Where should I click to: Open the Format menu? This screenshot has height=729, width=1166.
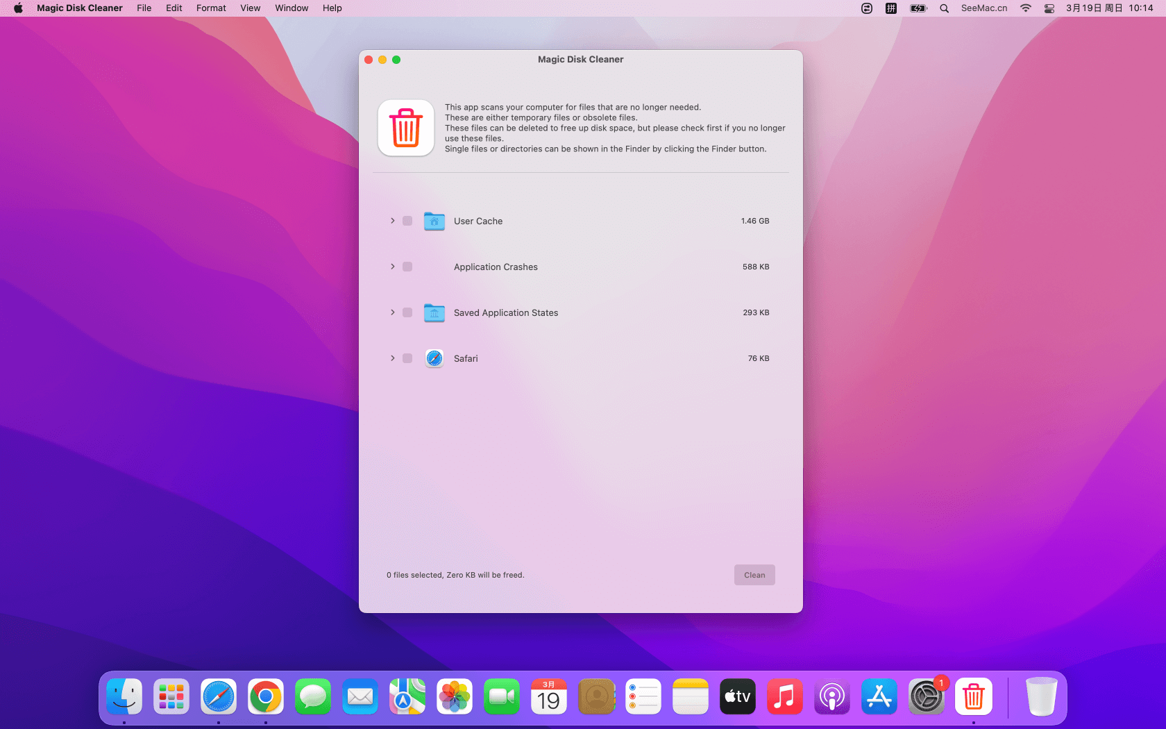[x=211, y=8]
